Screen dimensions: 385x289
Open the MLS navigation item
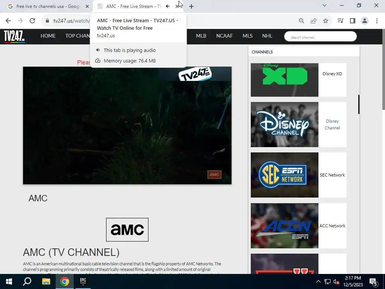tap(247, 36)
